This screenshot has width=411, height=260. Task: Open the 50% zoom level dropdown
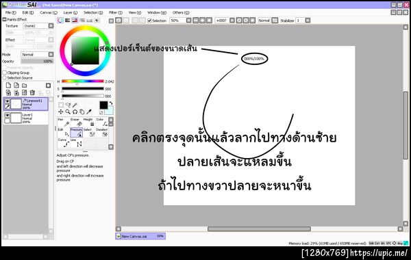[x=189, y=21]
